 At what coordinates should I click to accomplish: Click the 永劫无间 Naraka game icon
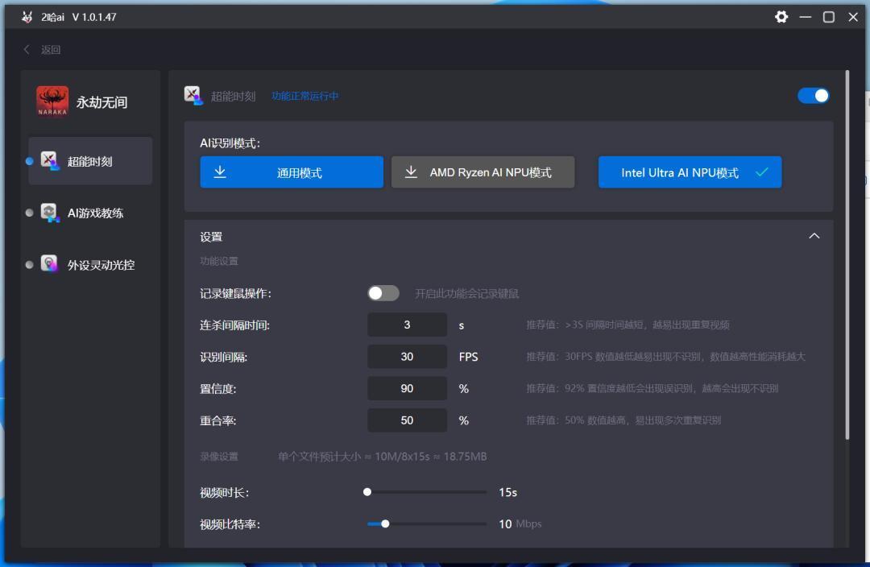click(x=52, y=101)
